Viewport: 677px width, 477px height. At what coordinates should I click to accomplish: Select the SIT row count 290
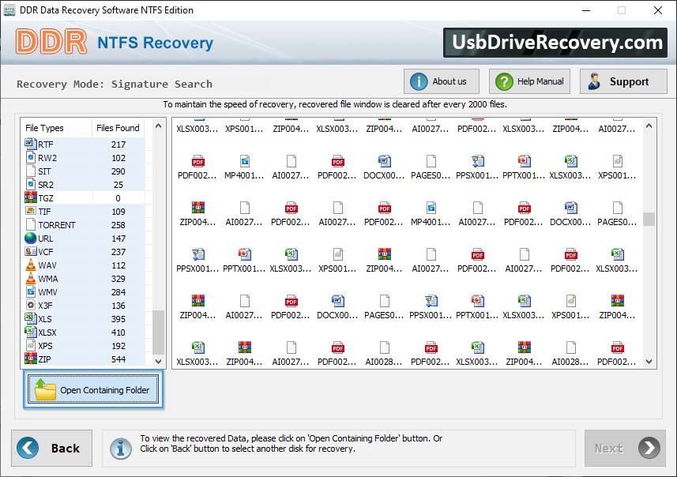click(x=118, y=171)
